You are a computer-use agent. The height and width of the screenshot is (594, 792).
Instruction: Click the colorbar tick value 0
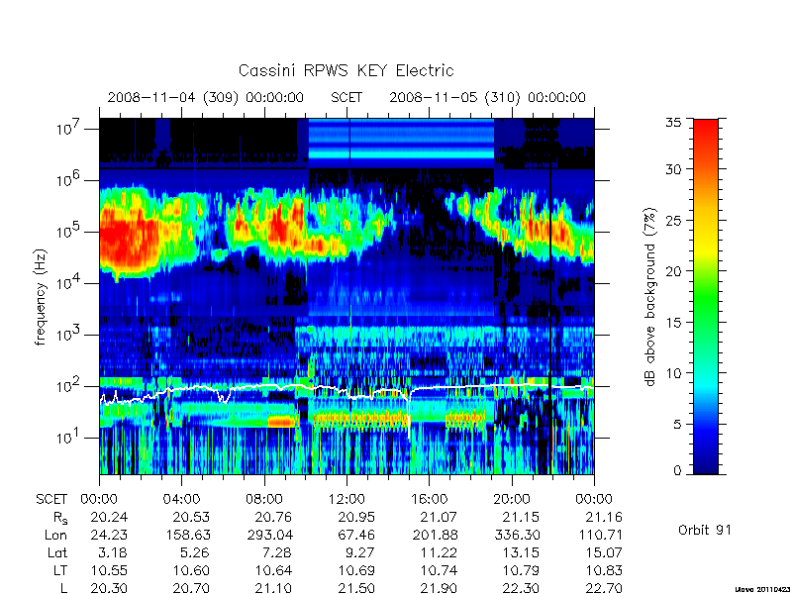point(677,471)
